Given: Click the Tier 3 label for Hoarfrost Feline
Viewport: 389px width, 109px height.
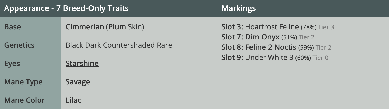Looking at the screenshot, I should pos(326,27).
